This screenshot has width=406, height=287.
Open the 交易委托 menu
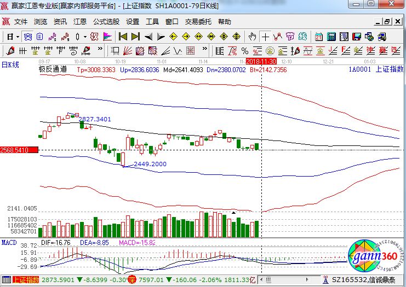pos(198,22)
